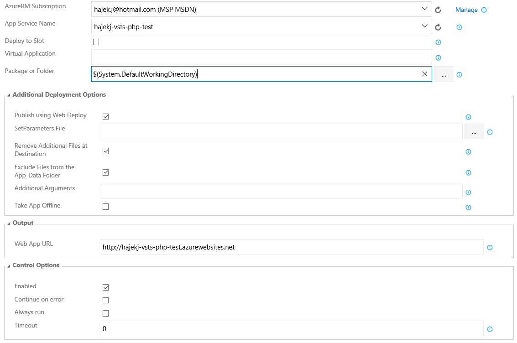Viewport: 517px width, 343px height.
Task: Browse for Package or Folder path
Action: coord(444,74)
